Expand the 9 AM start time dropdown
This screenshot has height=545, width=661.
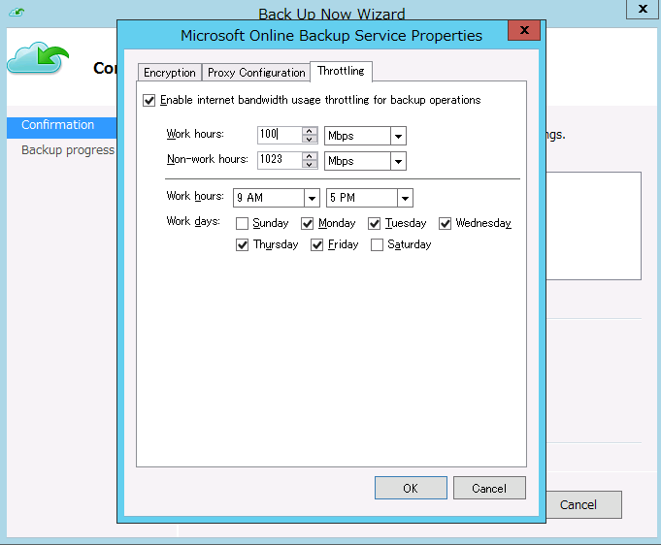tap(312, 198)
